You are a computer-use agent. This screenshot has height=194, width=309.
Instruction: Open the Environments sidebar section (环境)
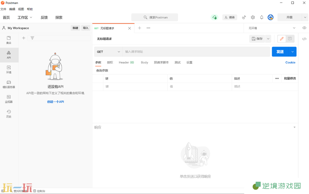tap(9, 70)
